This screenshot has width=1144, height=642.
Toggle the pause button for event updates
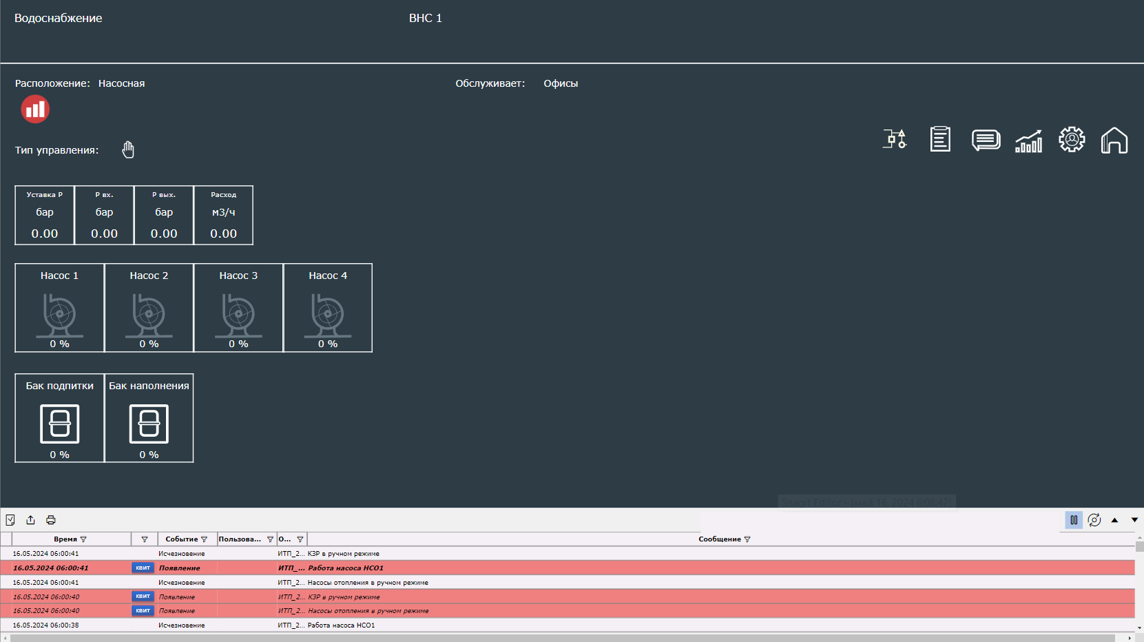[1074, 520]
